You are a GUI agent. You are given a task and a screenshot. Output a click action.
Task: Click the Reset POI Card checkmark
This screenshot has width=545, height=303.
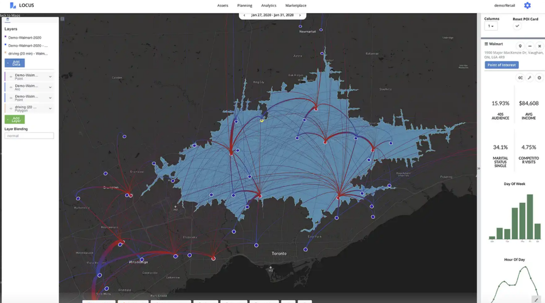point(517,26)
